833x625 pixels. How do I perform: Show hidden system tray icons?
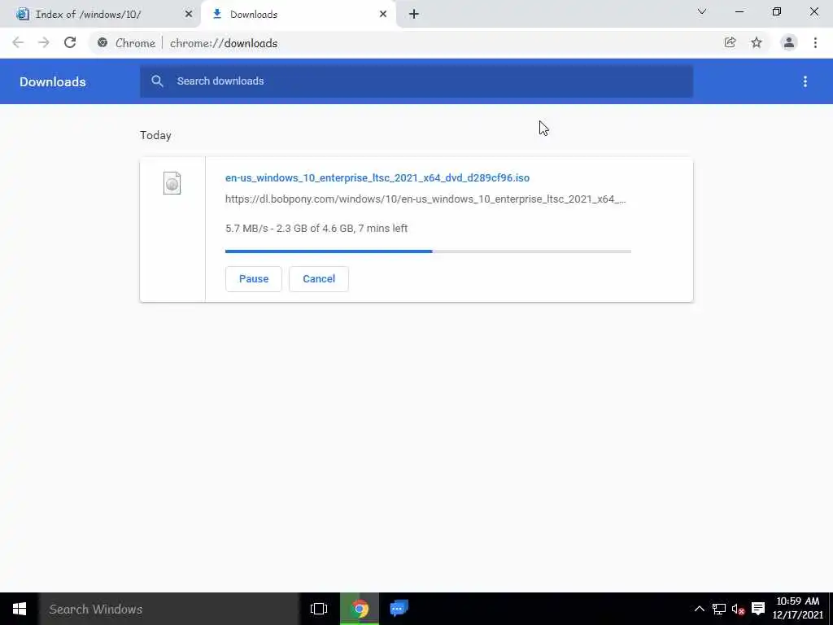tap(699, 609)
